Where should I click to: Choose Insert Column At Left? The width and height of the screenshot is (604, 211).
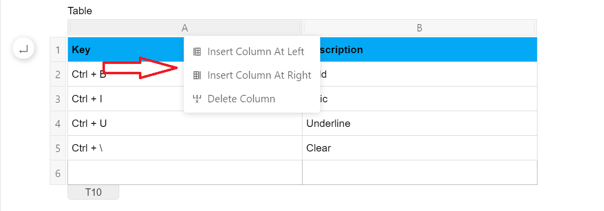(252, 52)
